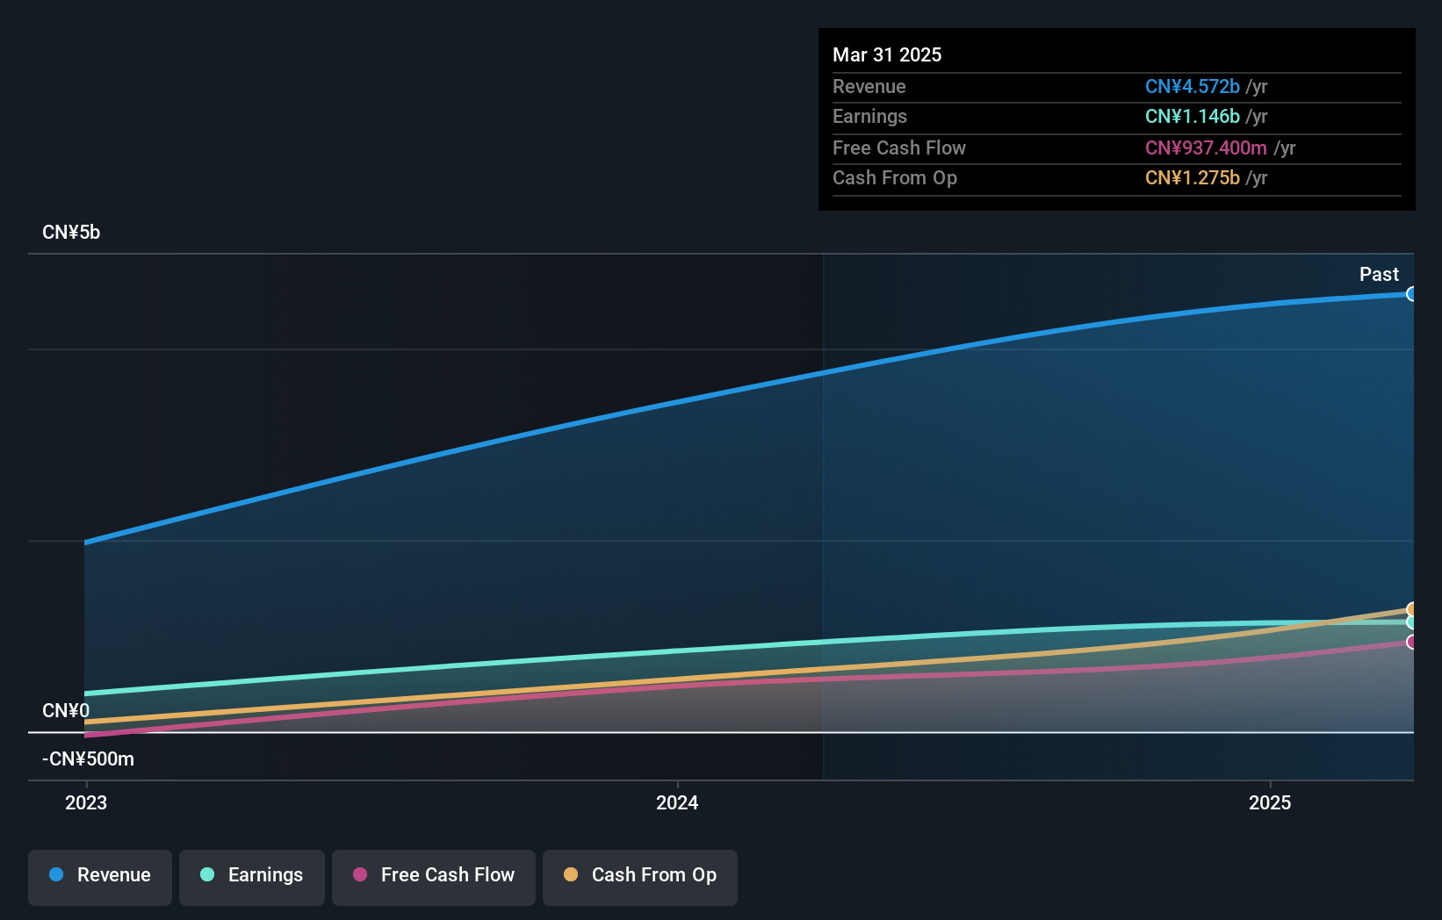Click the CN¥5b y-axis label
This screenshot has height=920, width=1442.
(71, 233)
